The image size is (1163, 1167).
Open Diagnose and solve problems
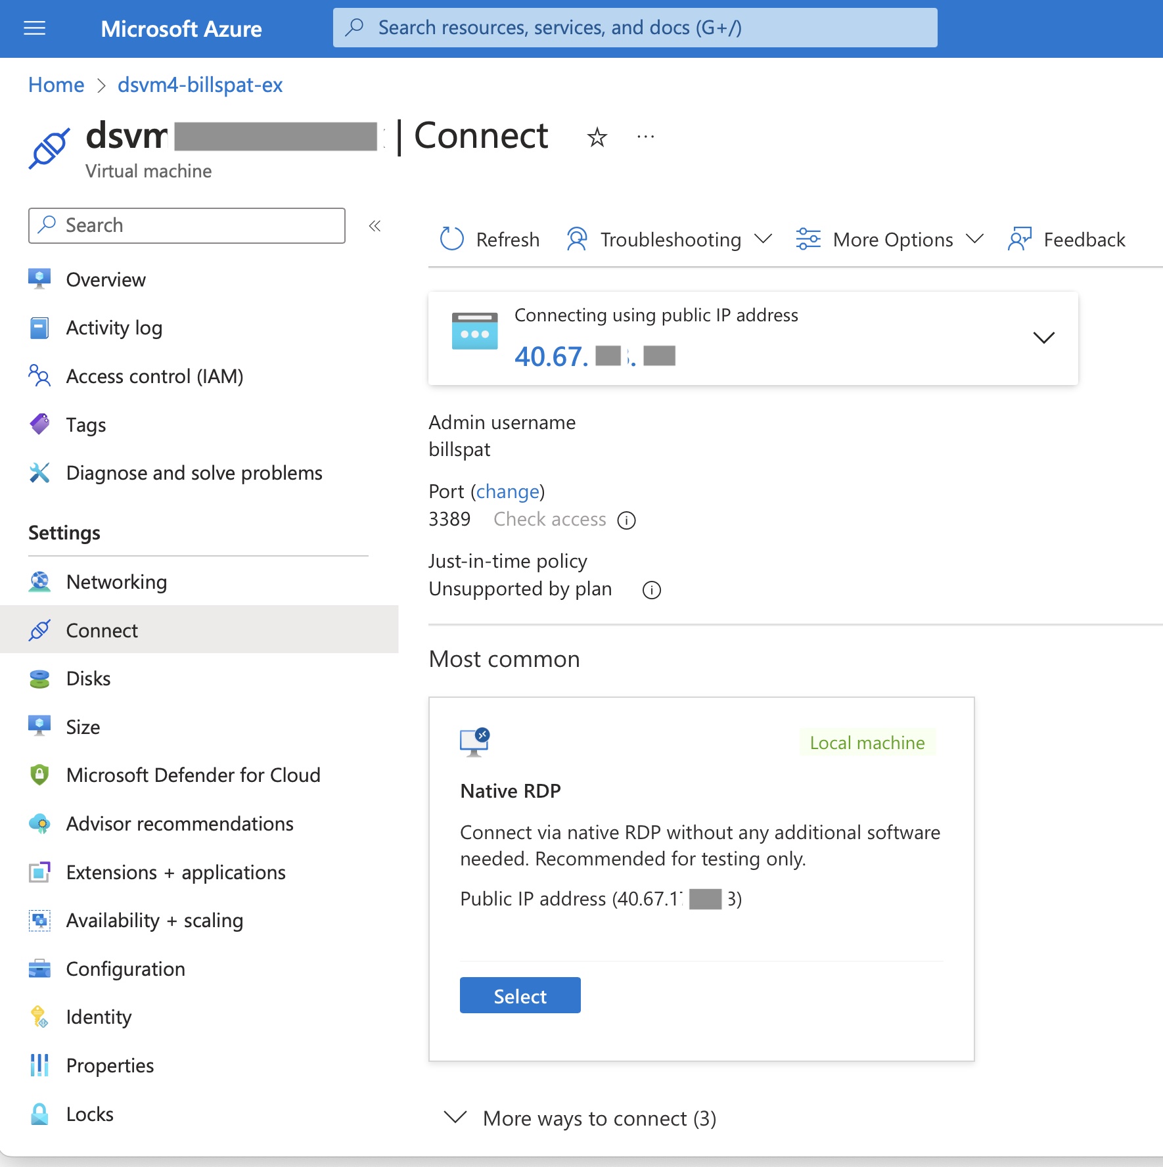[194, 472]
